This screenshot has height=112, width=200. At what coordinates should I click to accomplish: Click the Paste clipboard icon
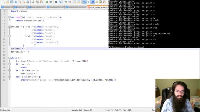(x=41, y=2)
